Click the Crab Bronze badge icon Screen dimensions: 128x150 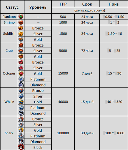[x=21, y=45]
